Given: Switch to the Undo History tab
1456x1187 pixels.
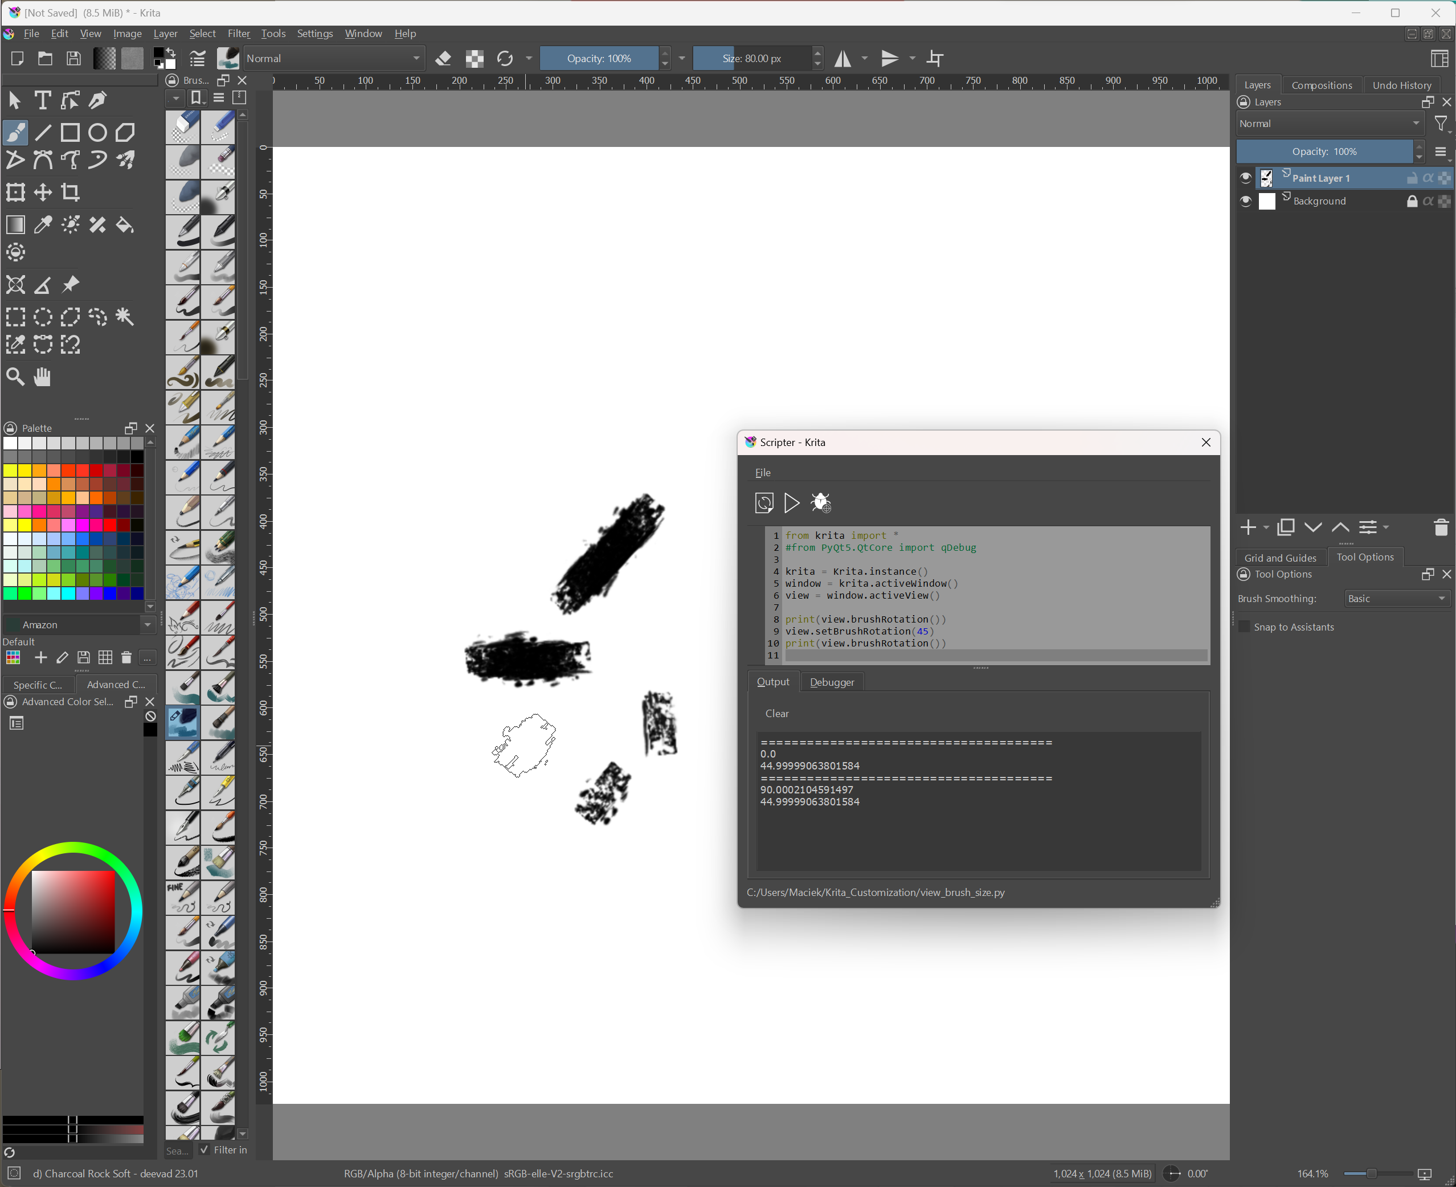Looking at the screenshot, I should [x=1401, y=85].
